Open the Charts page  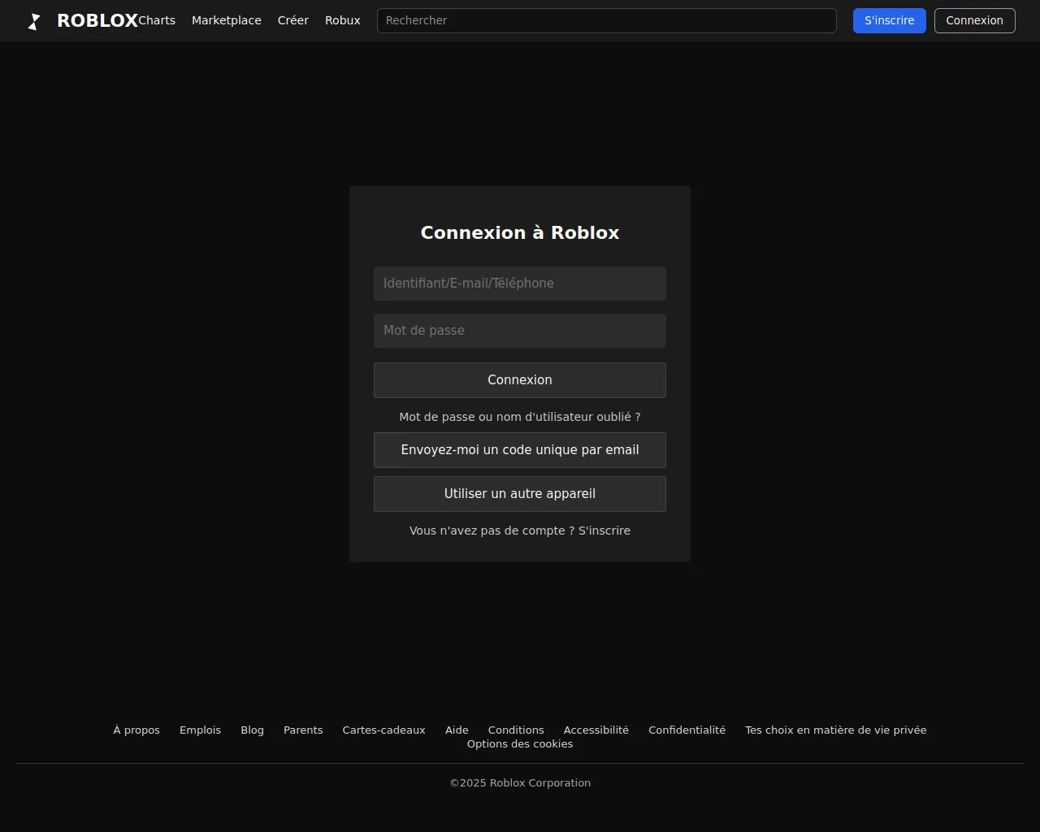(x=157, y=20)
